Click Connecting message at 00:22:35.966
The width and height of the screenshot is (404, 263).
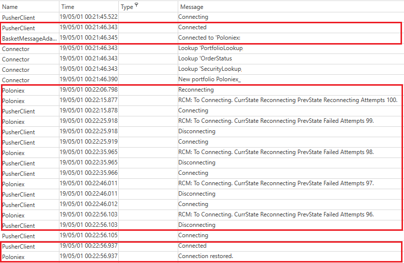pos(193,173)
